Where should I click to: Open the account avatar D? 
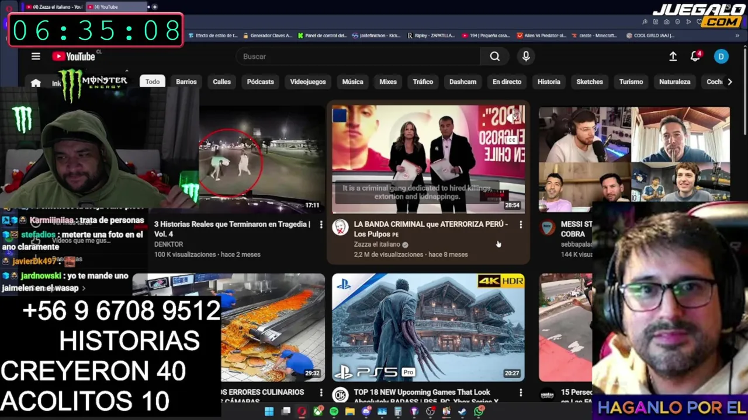pos(721,57)
